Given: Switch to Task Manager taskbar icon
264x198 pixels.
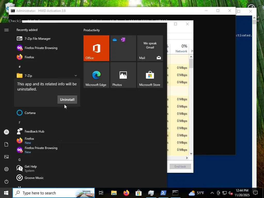Looking at the screenshot, I should click(151, 193).
